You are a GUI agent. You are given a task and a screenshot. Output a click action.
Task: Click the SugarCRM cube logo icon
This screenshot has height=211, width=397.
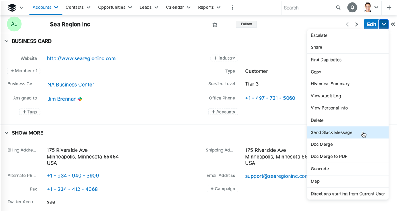[12, 8]
